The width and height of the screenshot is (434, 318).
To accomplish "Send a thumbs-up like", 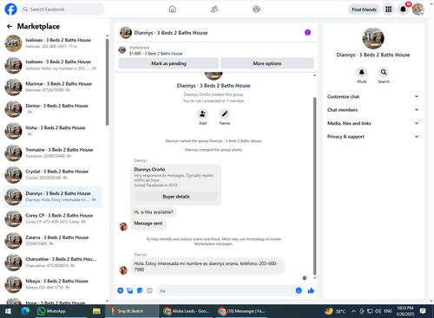I will point(311,290).
